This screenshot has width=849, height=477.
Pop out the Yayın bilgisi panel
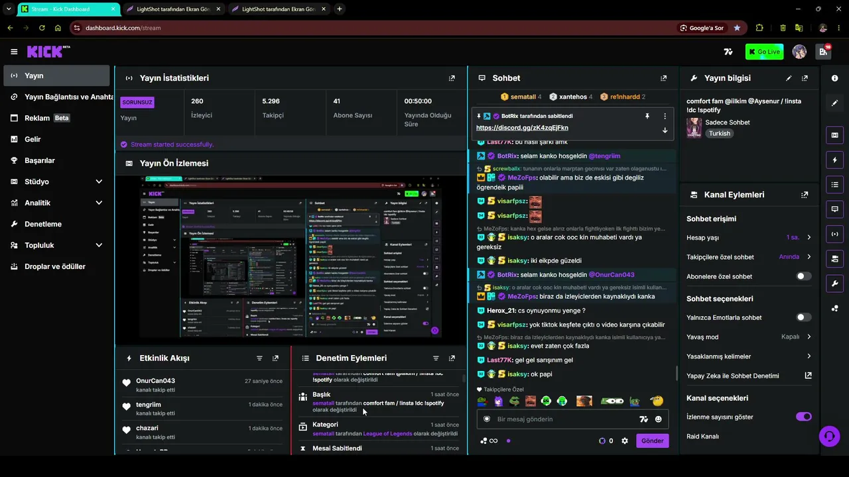(805, 78)
